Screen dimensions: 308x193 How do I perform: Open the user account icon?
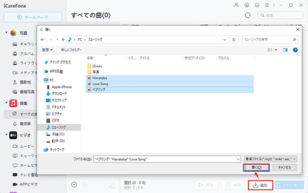pos(236,5)
